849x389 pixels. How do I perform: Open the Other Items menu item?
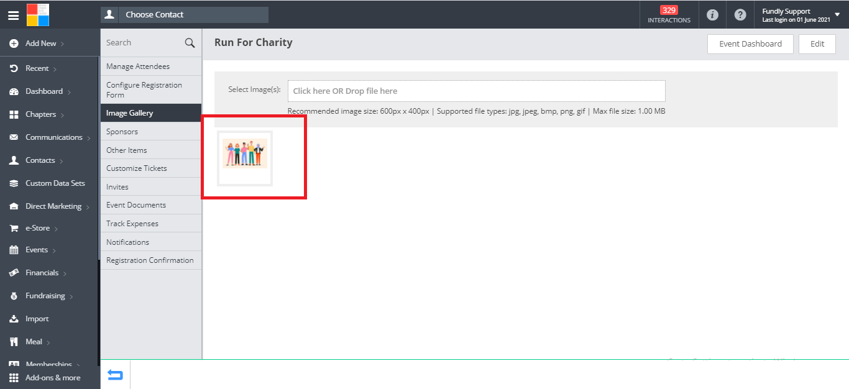[151, 150]
